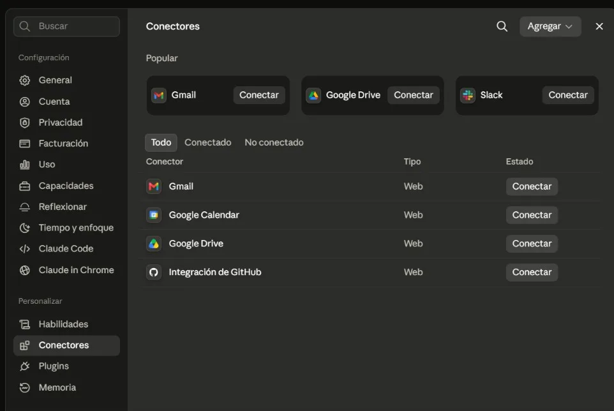Click the Conectores blocks icon
614x411 pixels.
pos(25,345)
